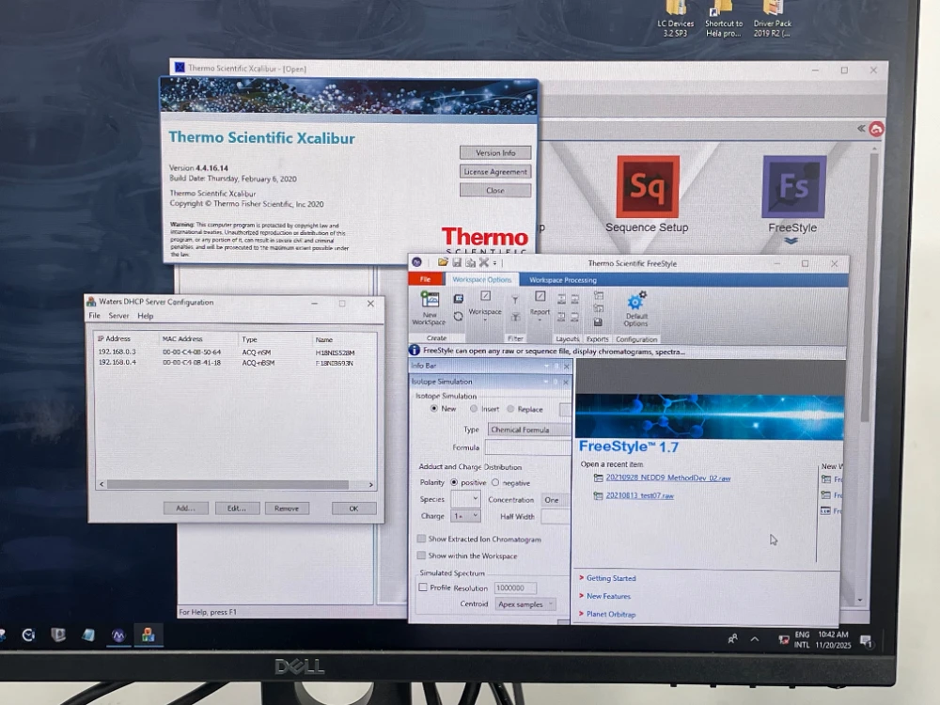Enable Show Extracted Ion Chromatogram checkbox
The image size is (940, 705).
[421, 540]
